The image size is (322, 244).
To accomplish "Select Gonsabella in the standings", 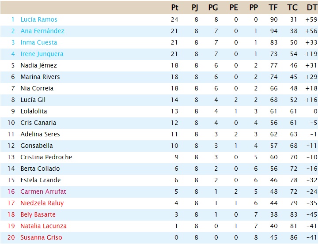I will pyautogui.click(x=37, y=146).
